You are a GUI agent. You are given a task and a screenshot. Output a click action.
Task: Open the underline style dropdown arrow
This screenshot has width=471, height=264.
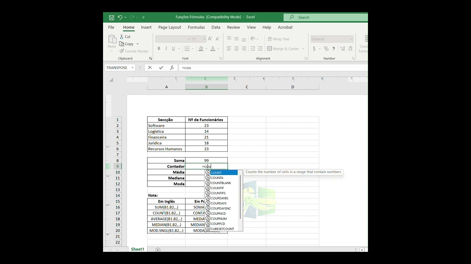(x=178, y=49)
